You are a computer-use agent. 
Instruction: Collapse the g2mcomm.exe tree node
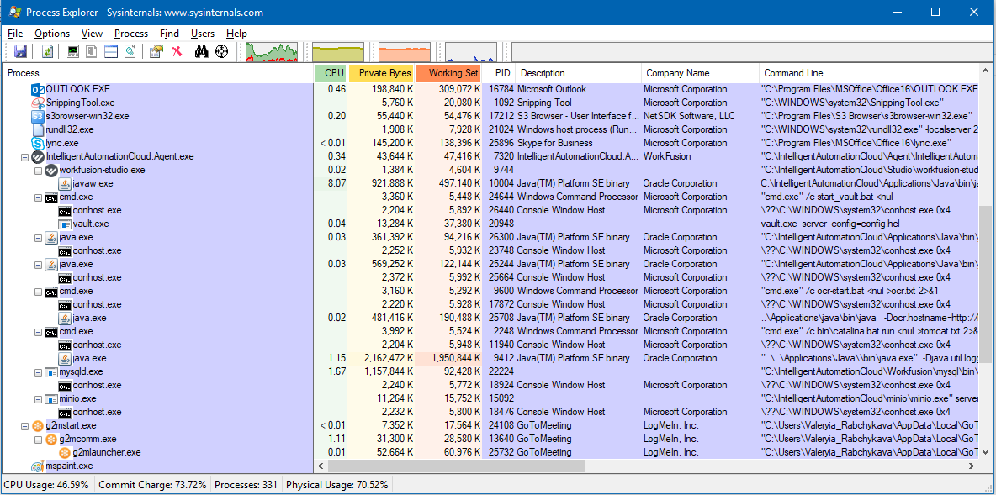[x=38, y=440]
